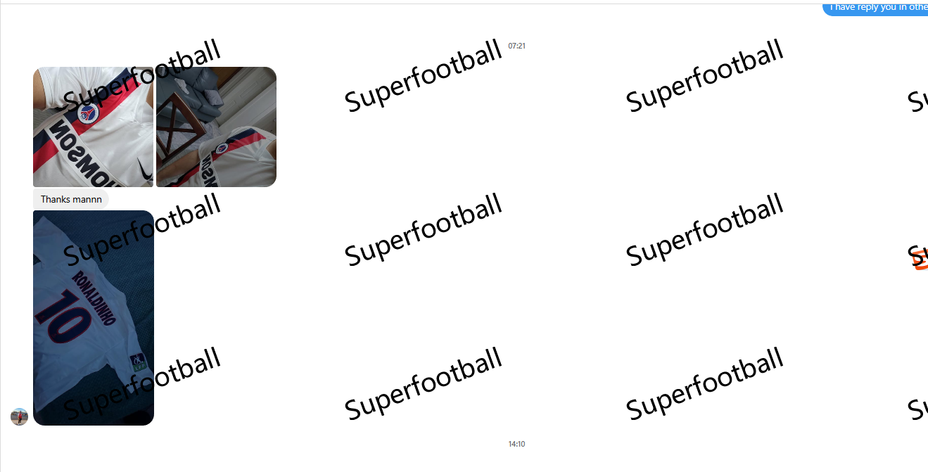928x472 pixels.
Task: Open the sender's round profile avatar
Action: [19, 416]
